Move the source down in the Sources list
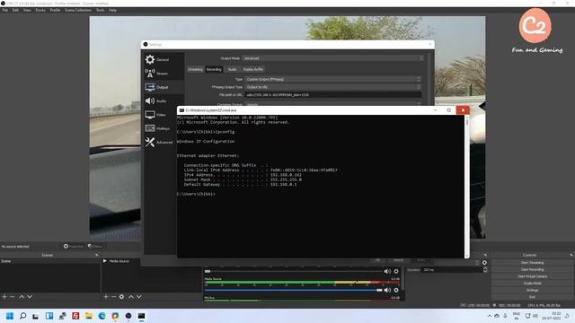The height and width of the screenshot is (323, 575). [x=138, y=297]
